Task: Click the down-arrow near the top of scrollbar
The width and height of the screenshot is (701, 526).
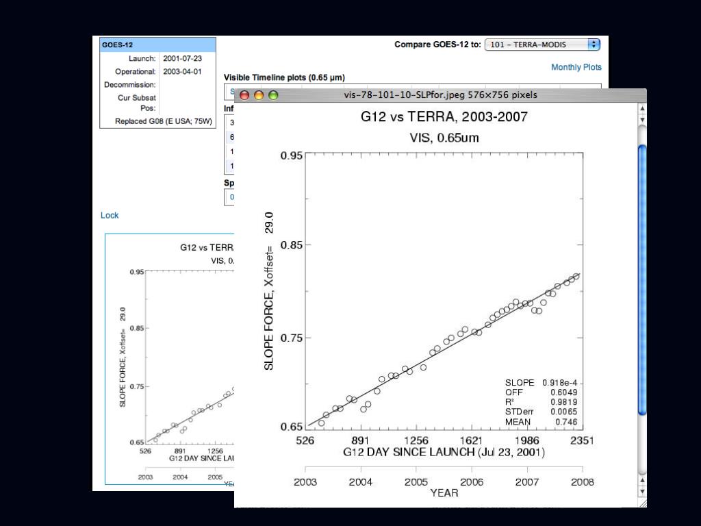Action: [x=642, y=119]
